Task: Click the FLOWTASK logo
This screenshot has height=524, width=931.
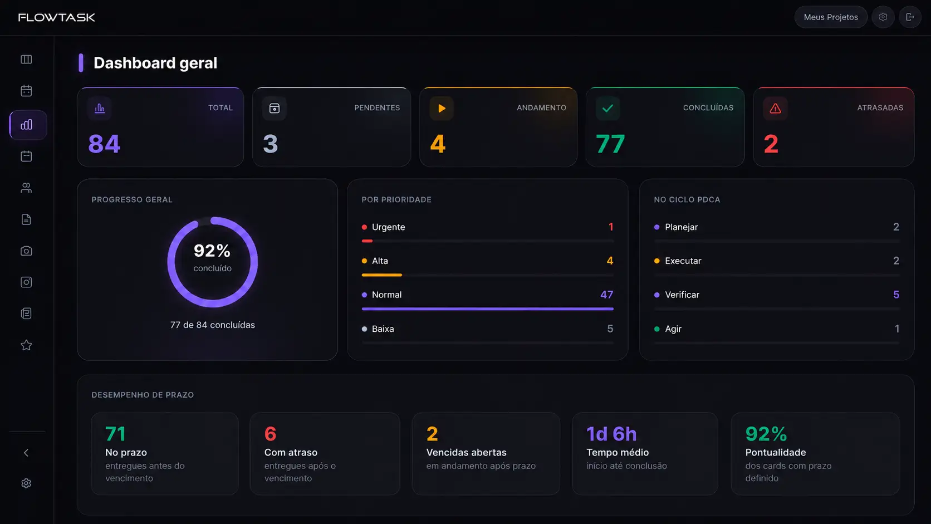Action: 57,17
